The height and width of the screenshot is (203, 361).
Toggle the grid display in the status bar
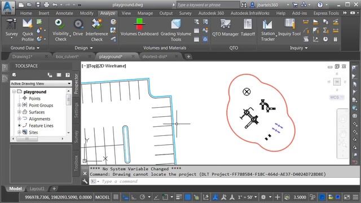coord(116,197)
